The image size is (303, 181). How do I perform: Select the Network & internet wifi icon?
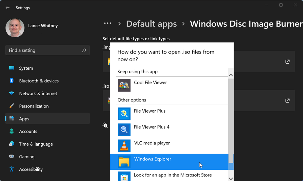coord(12,93)
